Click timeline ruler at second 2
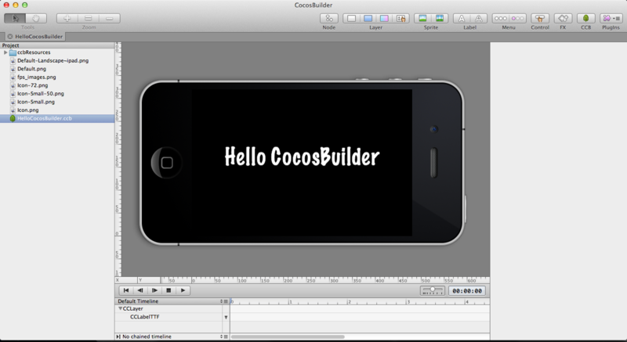 click(x=349, y=301)
